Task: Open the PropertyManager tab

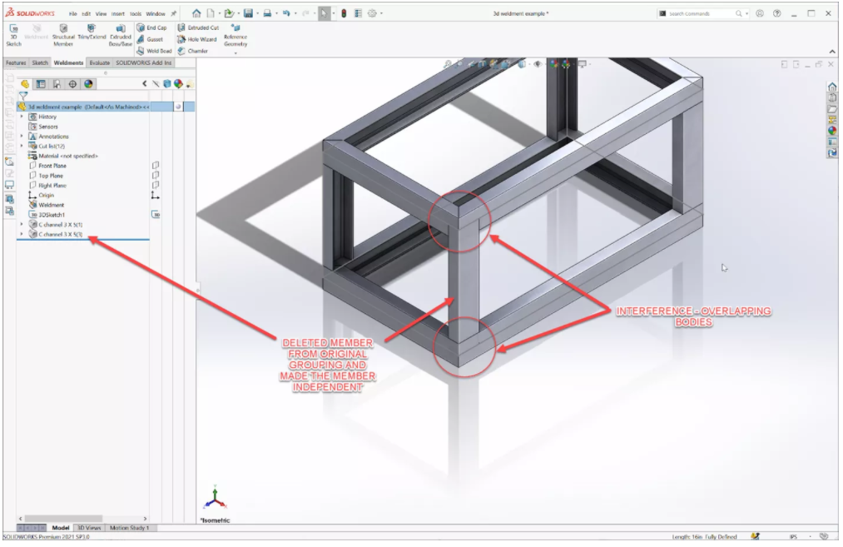Action: click(41, 84)
